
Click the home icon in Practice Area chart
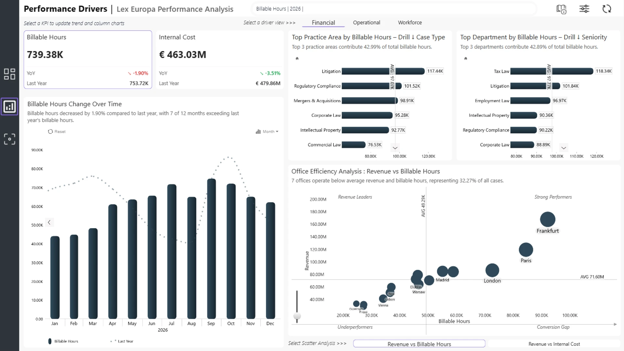(x=297, y=58)
